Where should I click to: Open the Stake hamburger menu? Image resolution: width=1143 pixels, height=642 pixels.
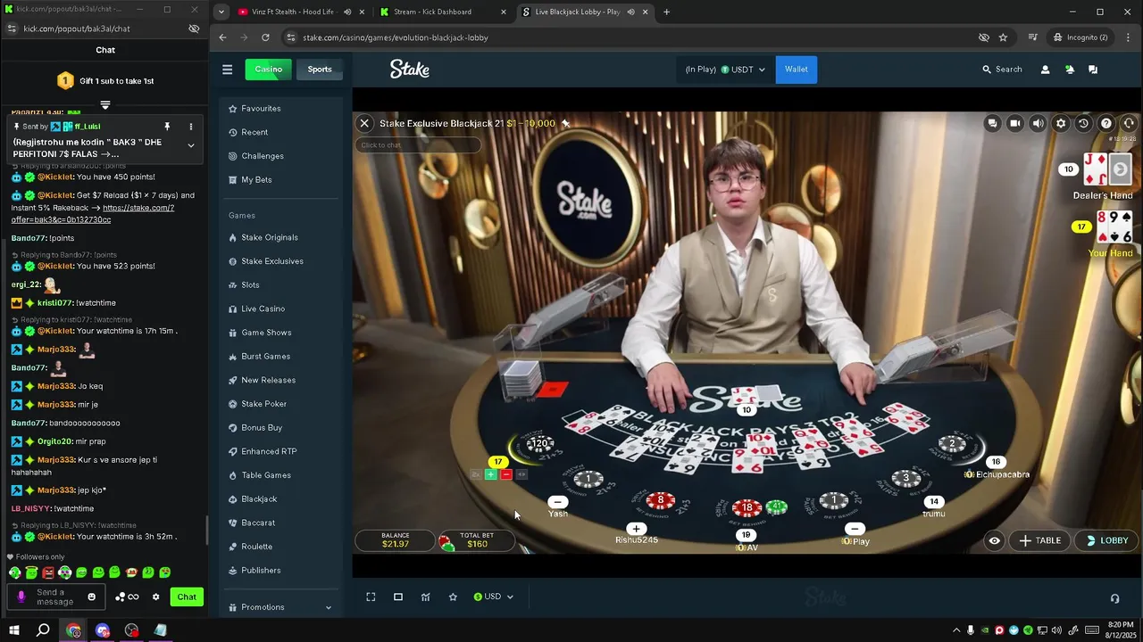[227, 70]
